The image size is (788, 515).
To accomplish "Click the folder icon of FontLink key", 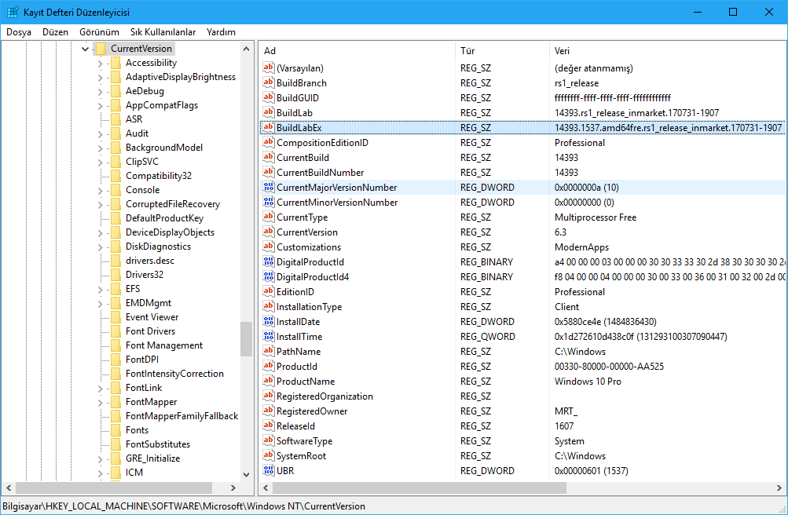I will [x=115, y=388].
